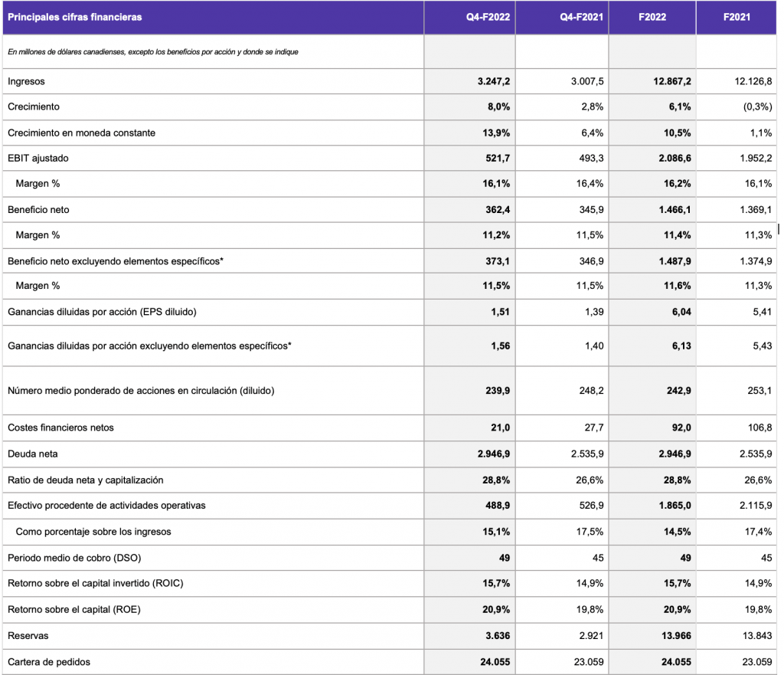
Task: Click the Q4-F2022 column header
Action: click(x=488, y=17)
